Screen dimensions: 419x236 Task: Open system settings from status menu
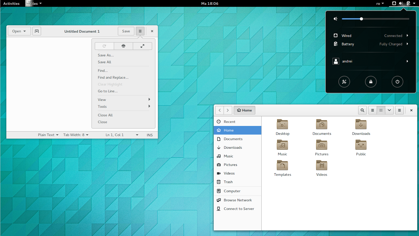pyautogui.click(x=344, y=82)
